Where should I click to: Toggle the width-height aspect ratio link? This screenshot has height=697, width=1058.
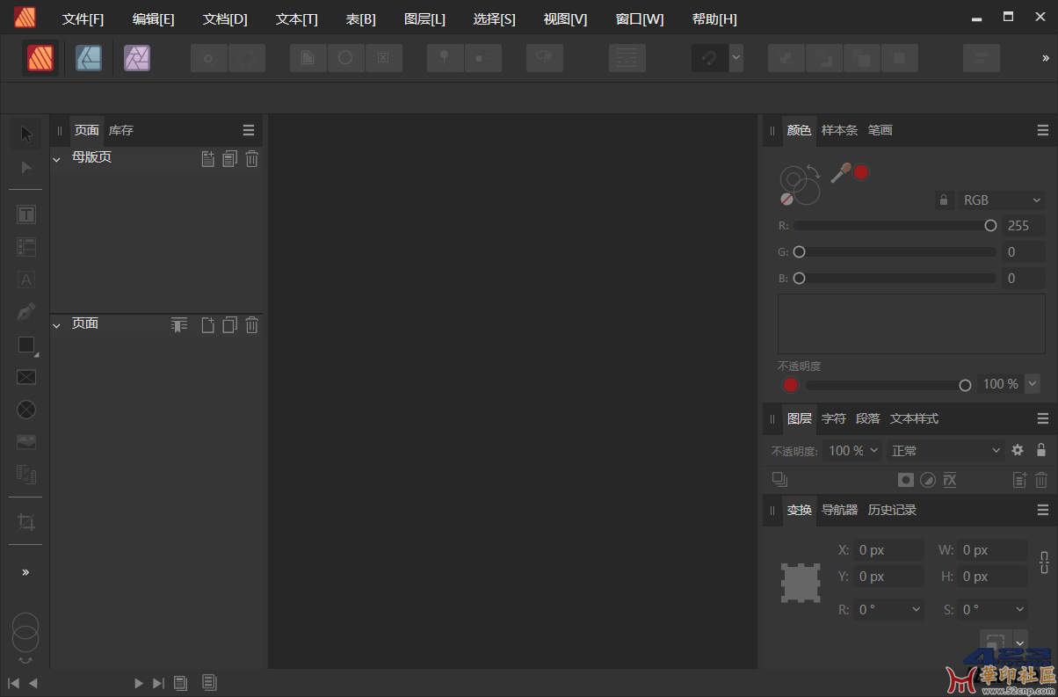(1044, 563)
